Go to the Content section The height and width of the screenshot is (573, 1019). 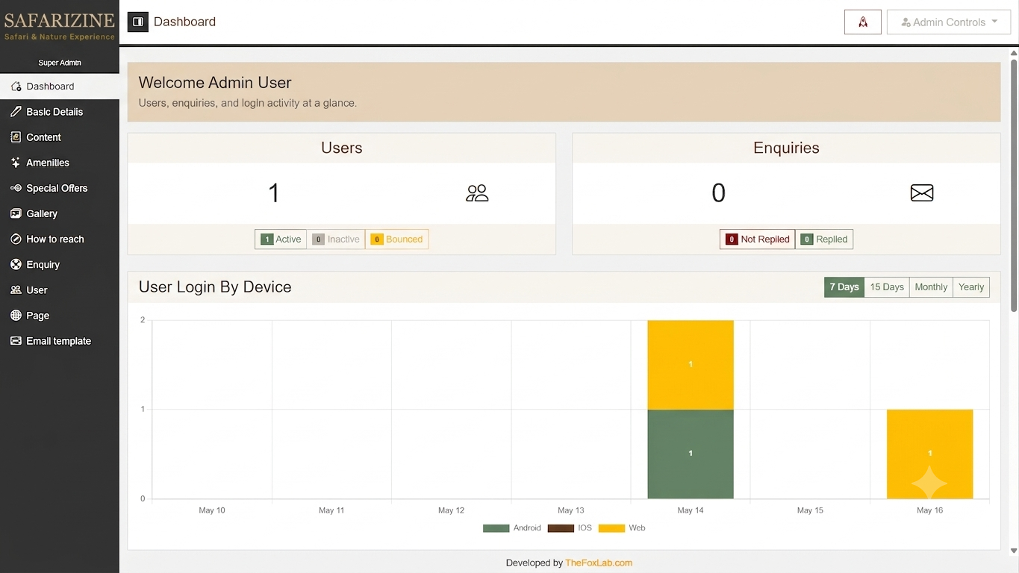60,137
